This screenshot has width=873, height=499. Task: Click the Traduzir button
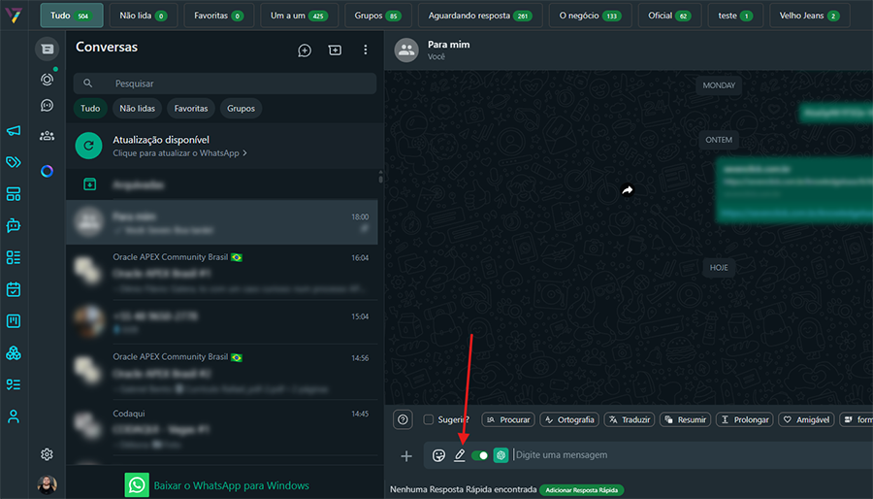630,420
